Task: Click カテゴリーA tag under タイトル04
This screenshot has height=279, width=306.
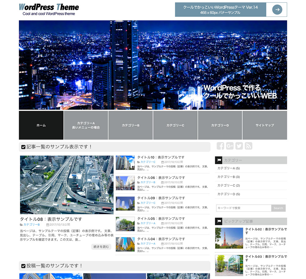Action: click(x=148, y=244)
